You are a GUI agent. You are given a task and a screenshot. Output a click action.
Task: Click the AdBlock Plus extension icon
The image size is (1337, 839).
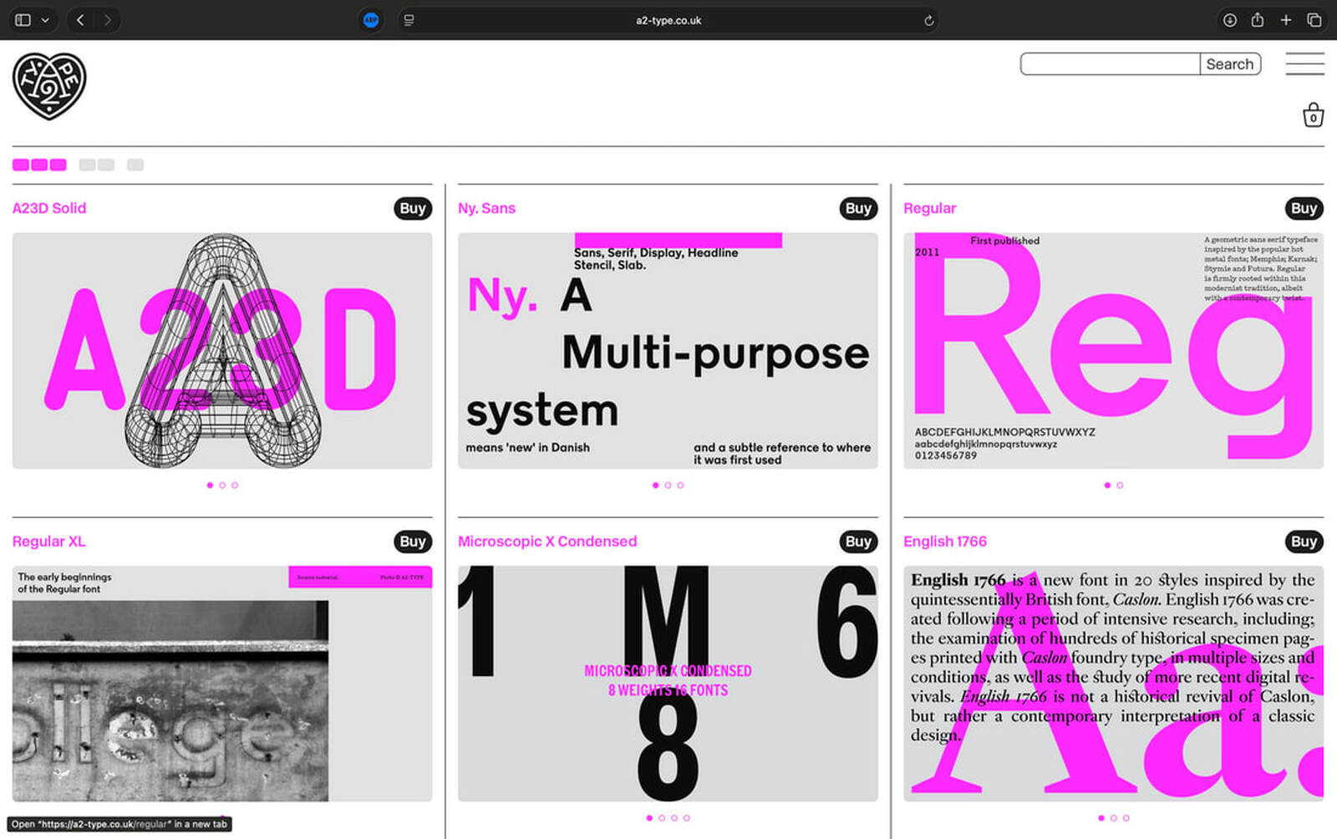371,20
